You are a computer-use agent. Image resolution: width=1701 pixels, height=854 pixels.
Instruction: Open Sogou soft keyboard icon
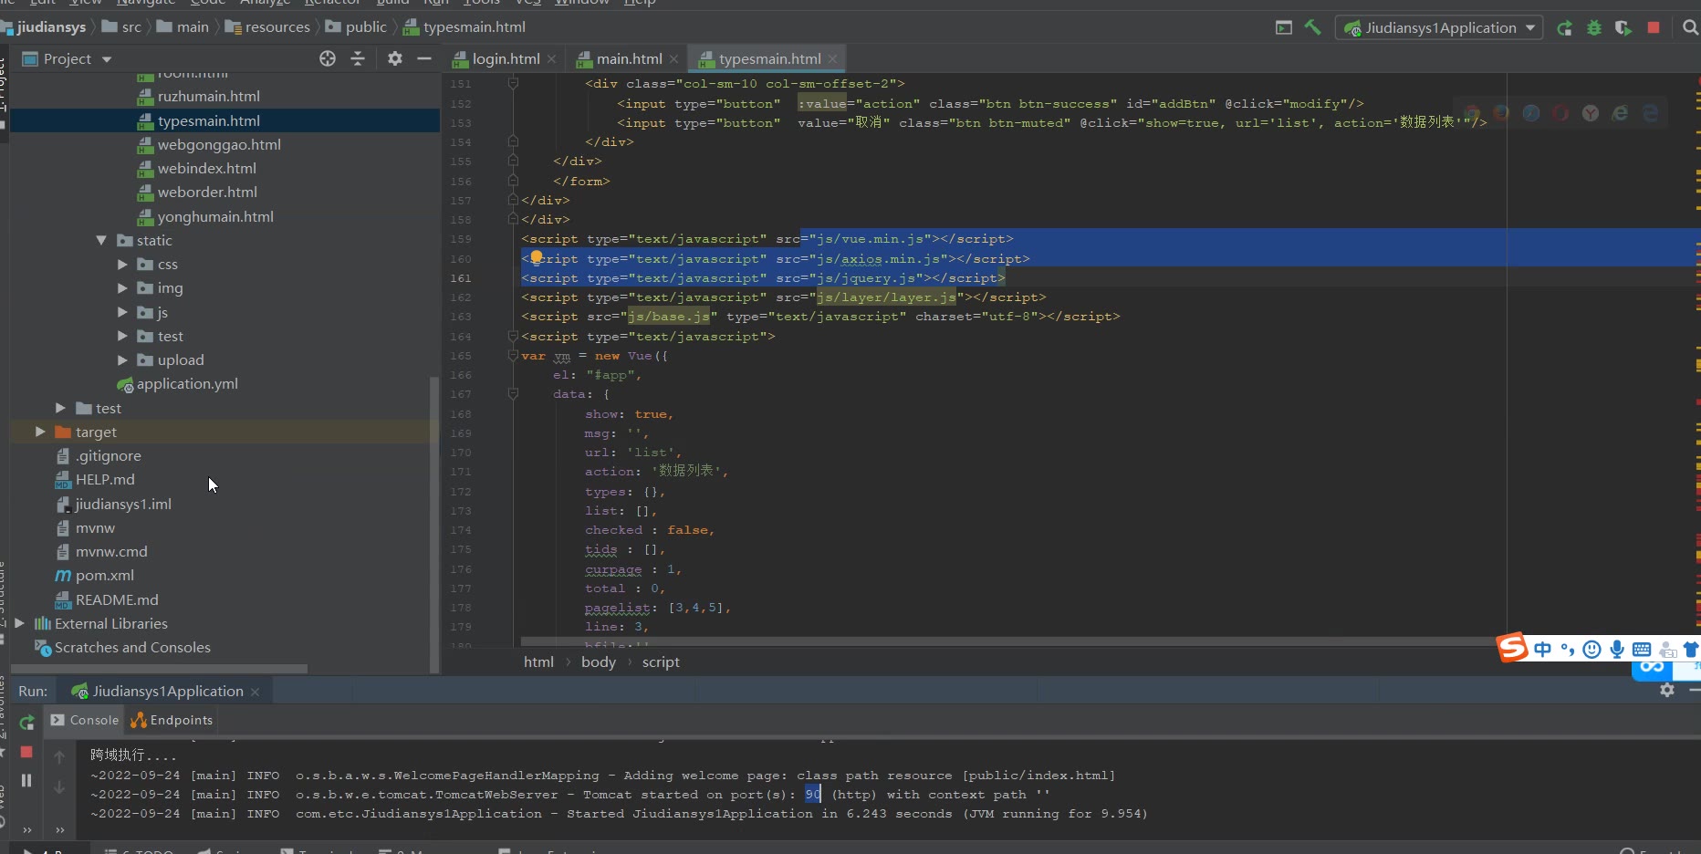(x=1642, y=649)
